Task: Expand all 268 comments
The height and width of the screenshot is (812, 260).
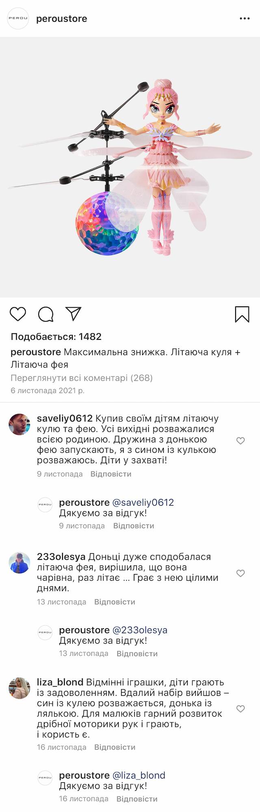Action: pyautogui.click(x=82, y=378)
